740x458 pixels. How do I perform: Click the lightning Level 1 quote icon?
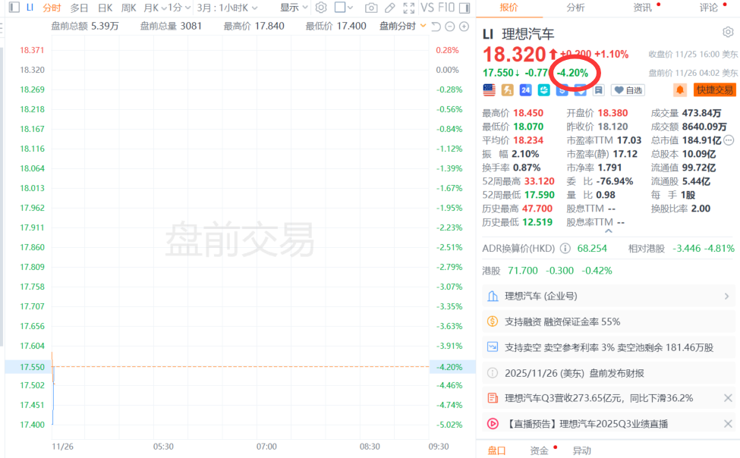pos(507,89)
